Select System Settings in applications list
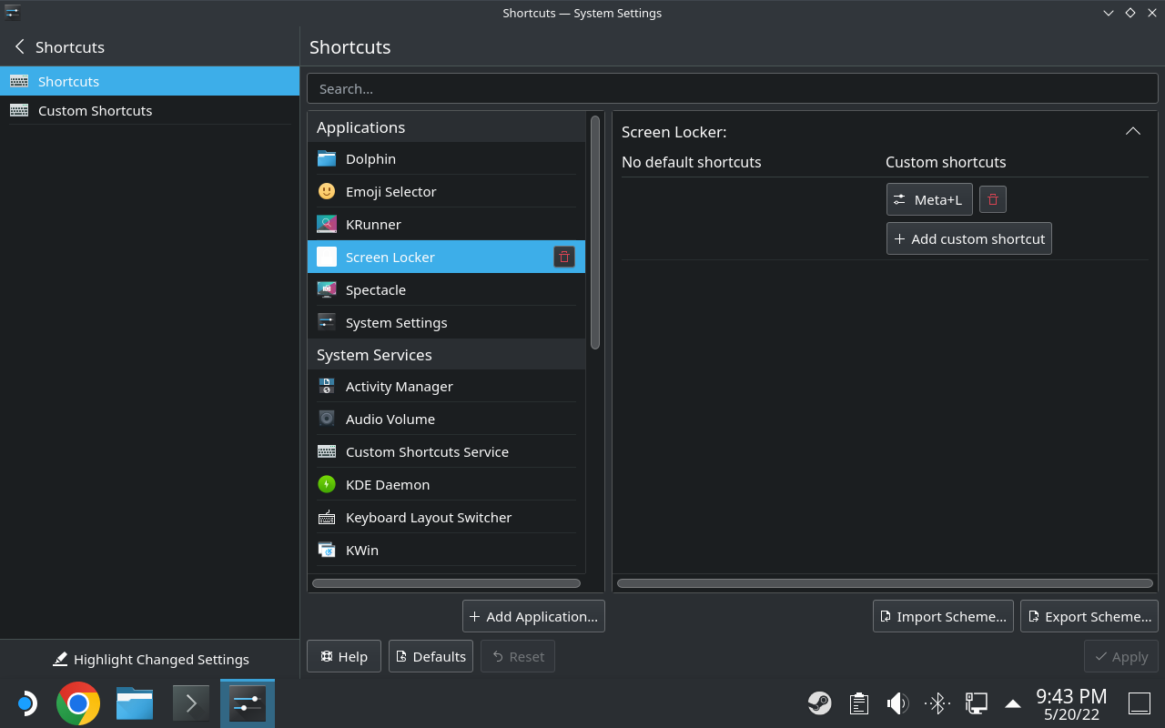1165x728 pixels. tap(446, 322)
